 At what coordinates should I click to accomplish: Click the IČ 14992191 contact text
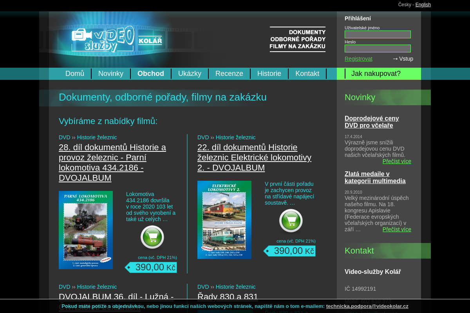360,289
